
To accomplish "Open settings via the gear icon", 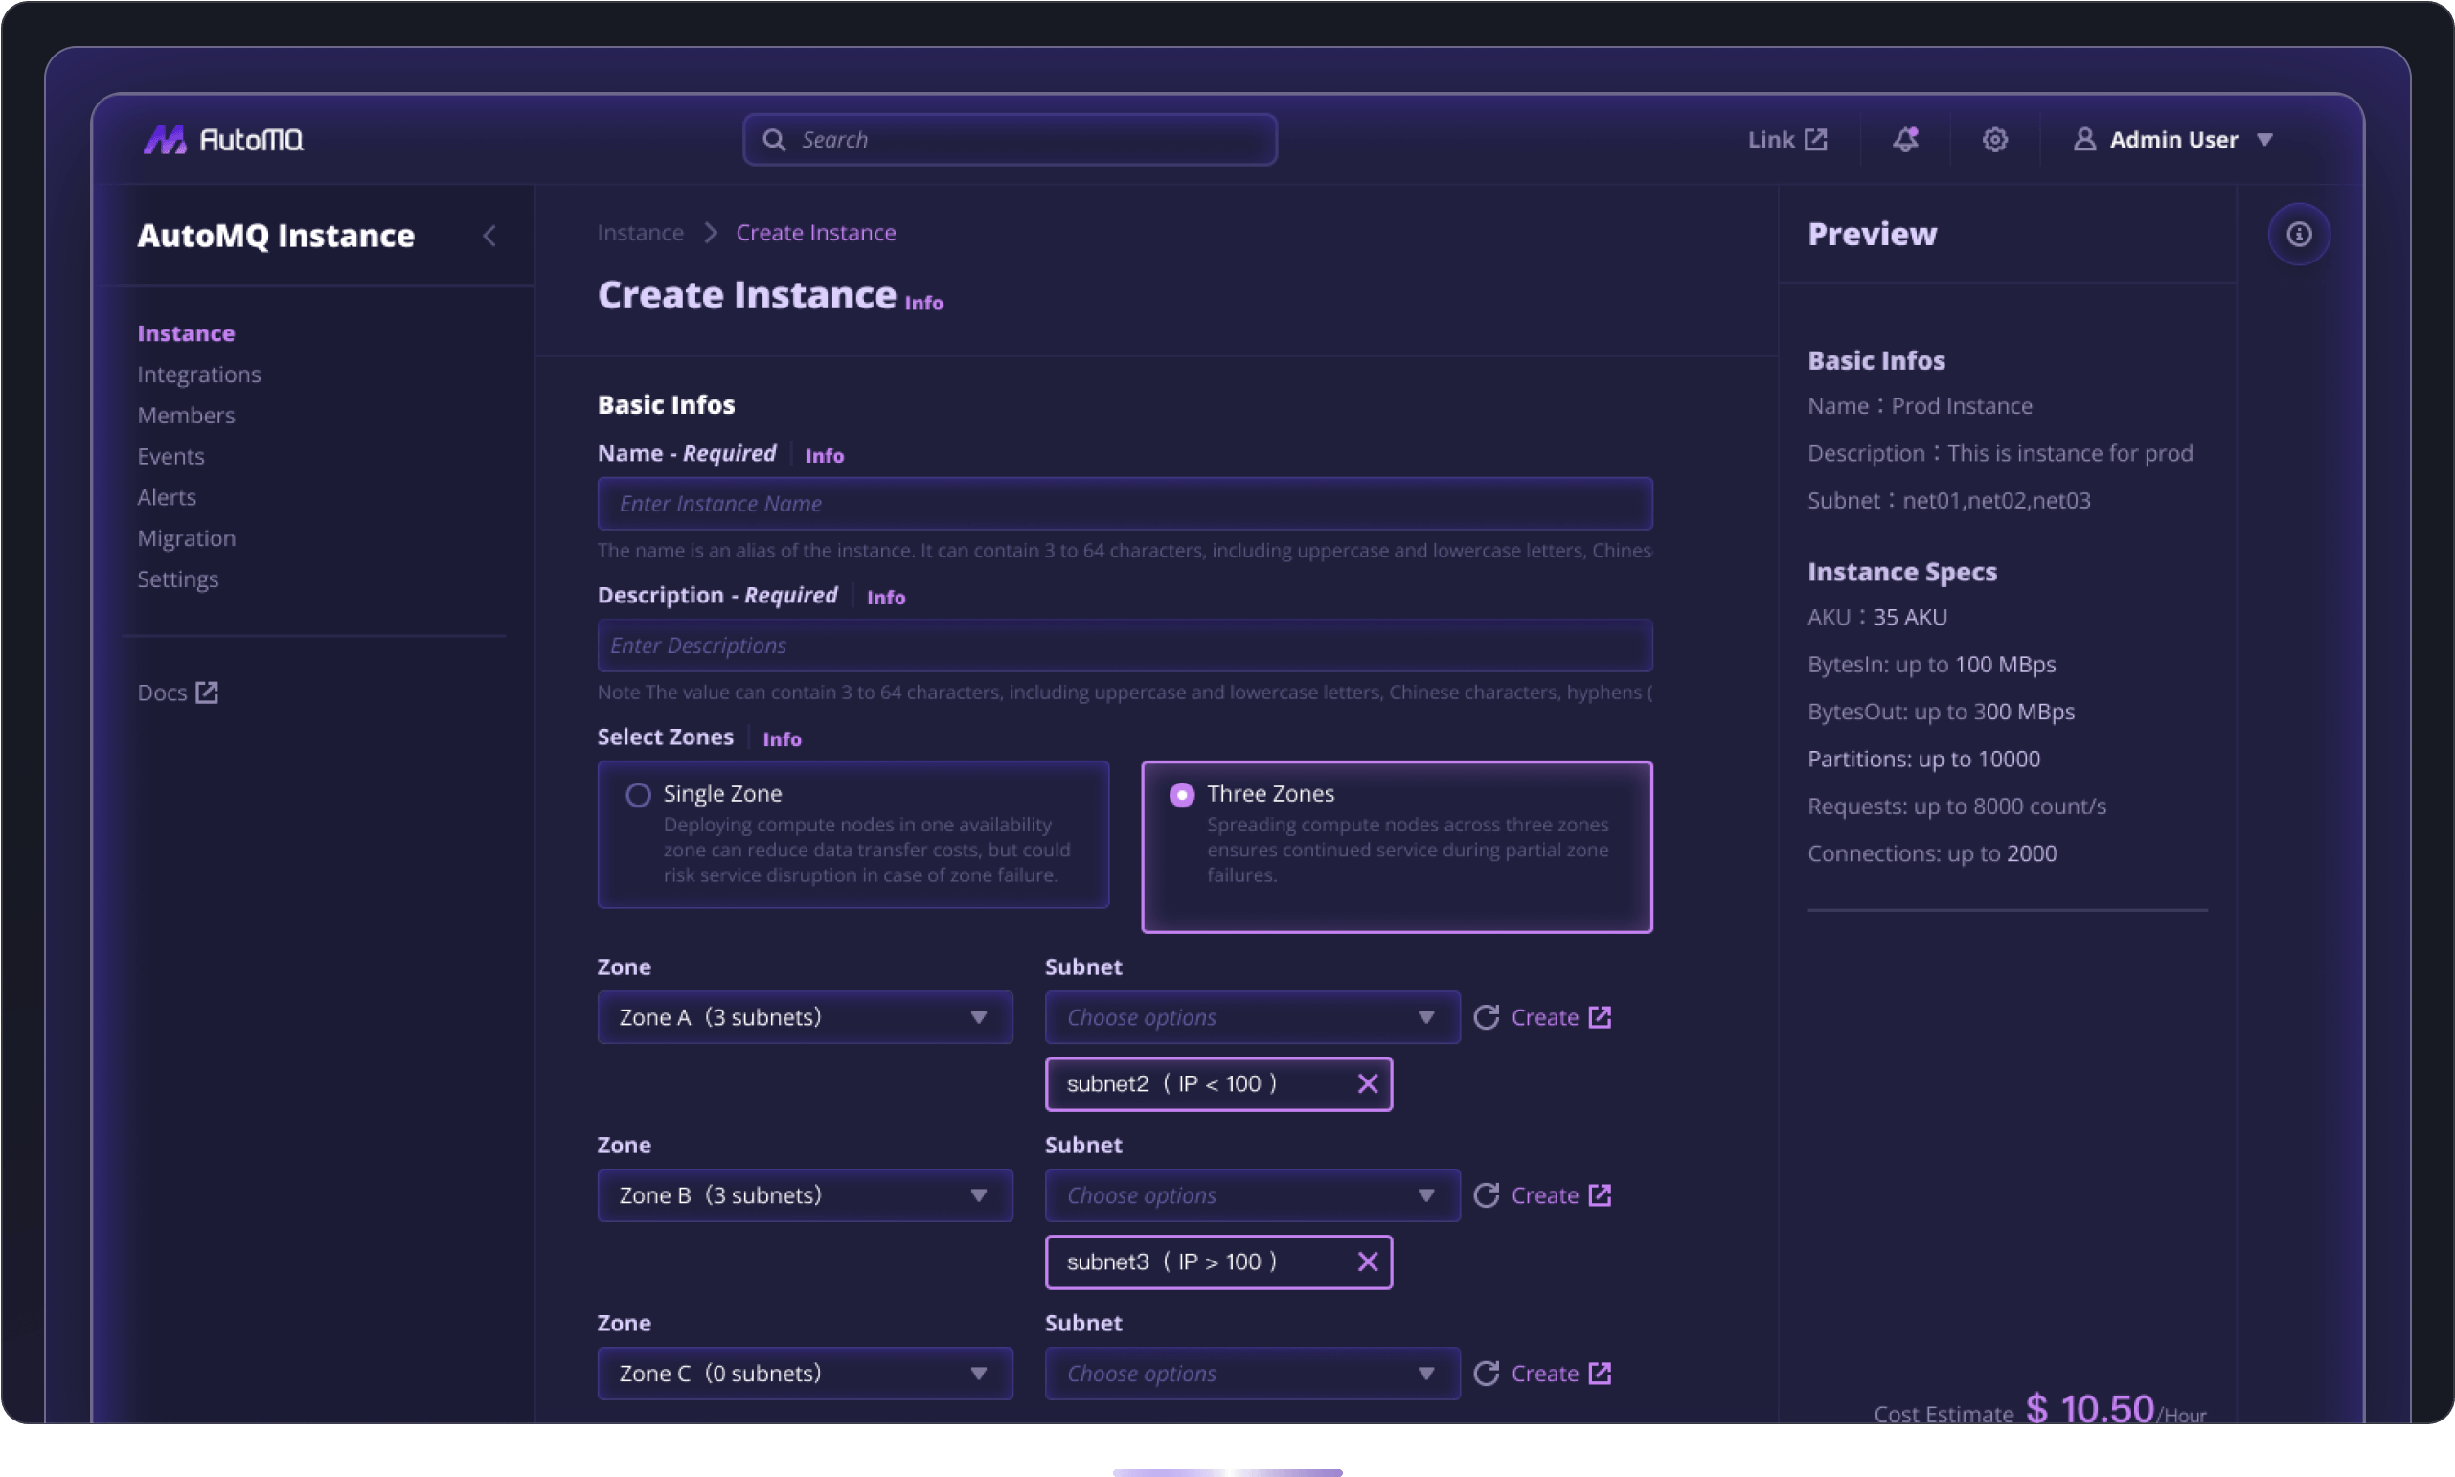I will tap(1994, 139).
